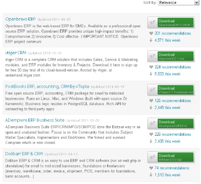Open the 2,448 this week download stats
Image resolution: width=201 pixels, height=184 pixels.
[x=167, y=108]
